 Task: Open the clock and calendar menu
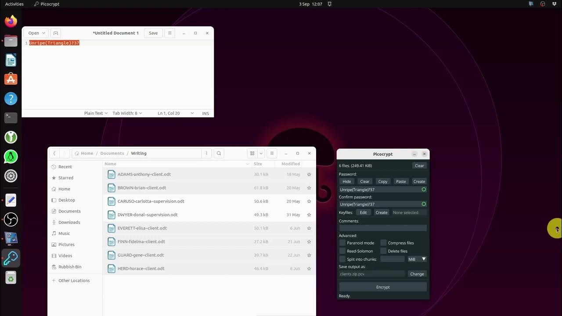tap(311, 4)
